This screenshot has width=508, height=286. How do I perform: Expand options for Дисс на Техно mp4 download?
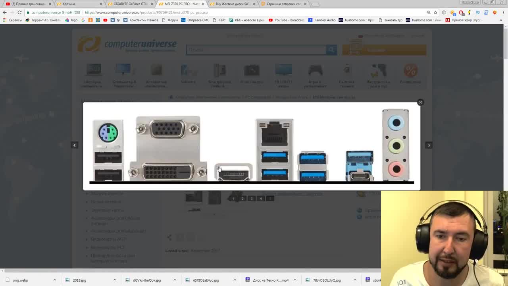pos(295,280)
